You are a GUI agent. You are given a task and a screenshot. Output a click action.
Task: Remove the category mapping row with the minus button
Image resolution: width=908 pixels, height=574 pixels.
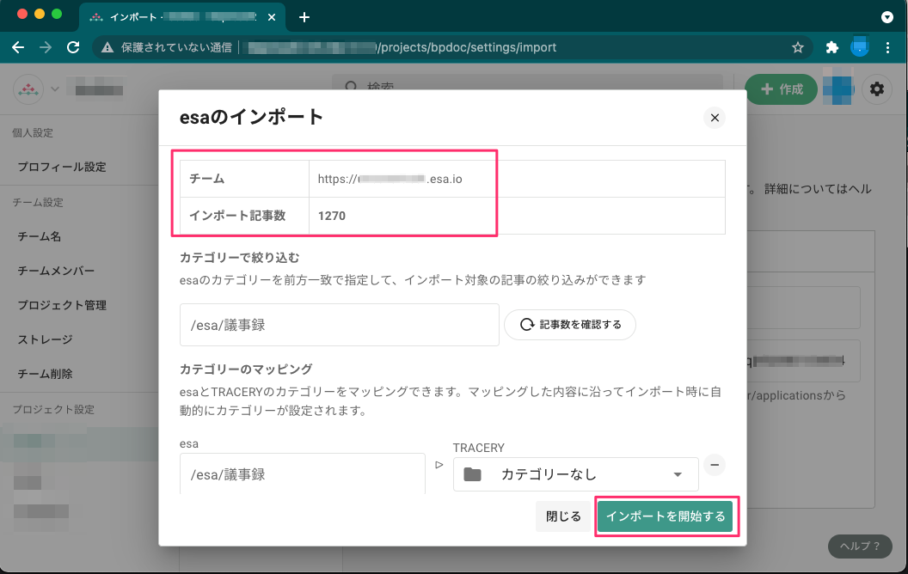pos(715,465)
